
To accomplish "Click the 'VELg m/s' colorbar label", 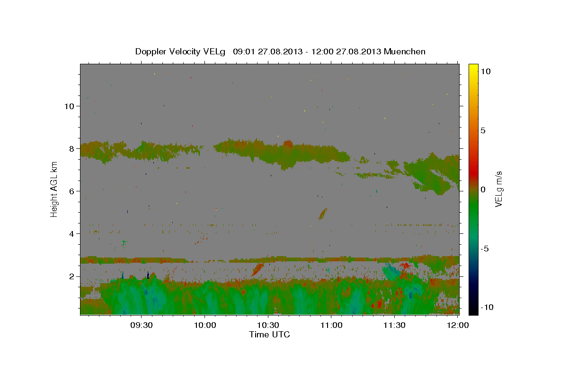I will coord(498,189).
